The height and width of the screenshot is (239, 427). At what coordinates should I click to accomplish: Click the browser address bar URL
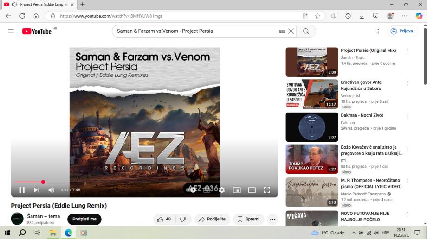pos(111,16)
